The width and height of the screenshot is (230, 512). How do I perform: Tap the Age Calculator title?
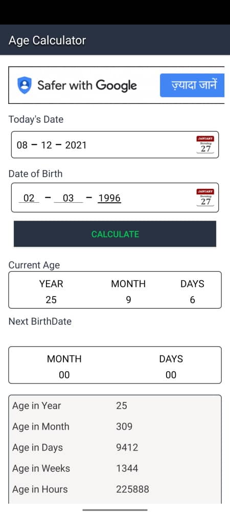[x=47, y=40]
